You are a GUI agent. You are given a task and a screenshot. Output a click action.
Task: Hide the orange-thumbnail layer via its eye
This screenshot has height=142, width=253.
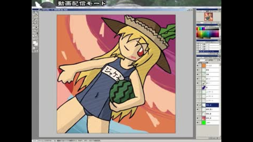tap(197, 65)
